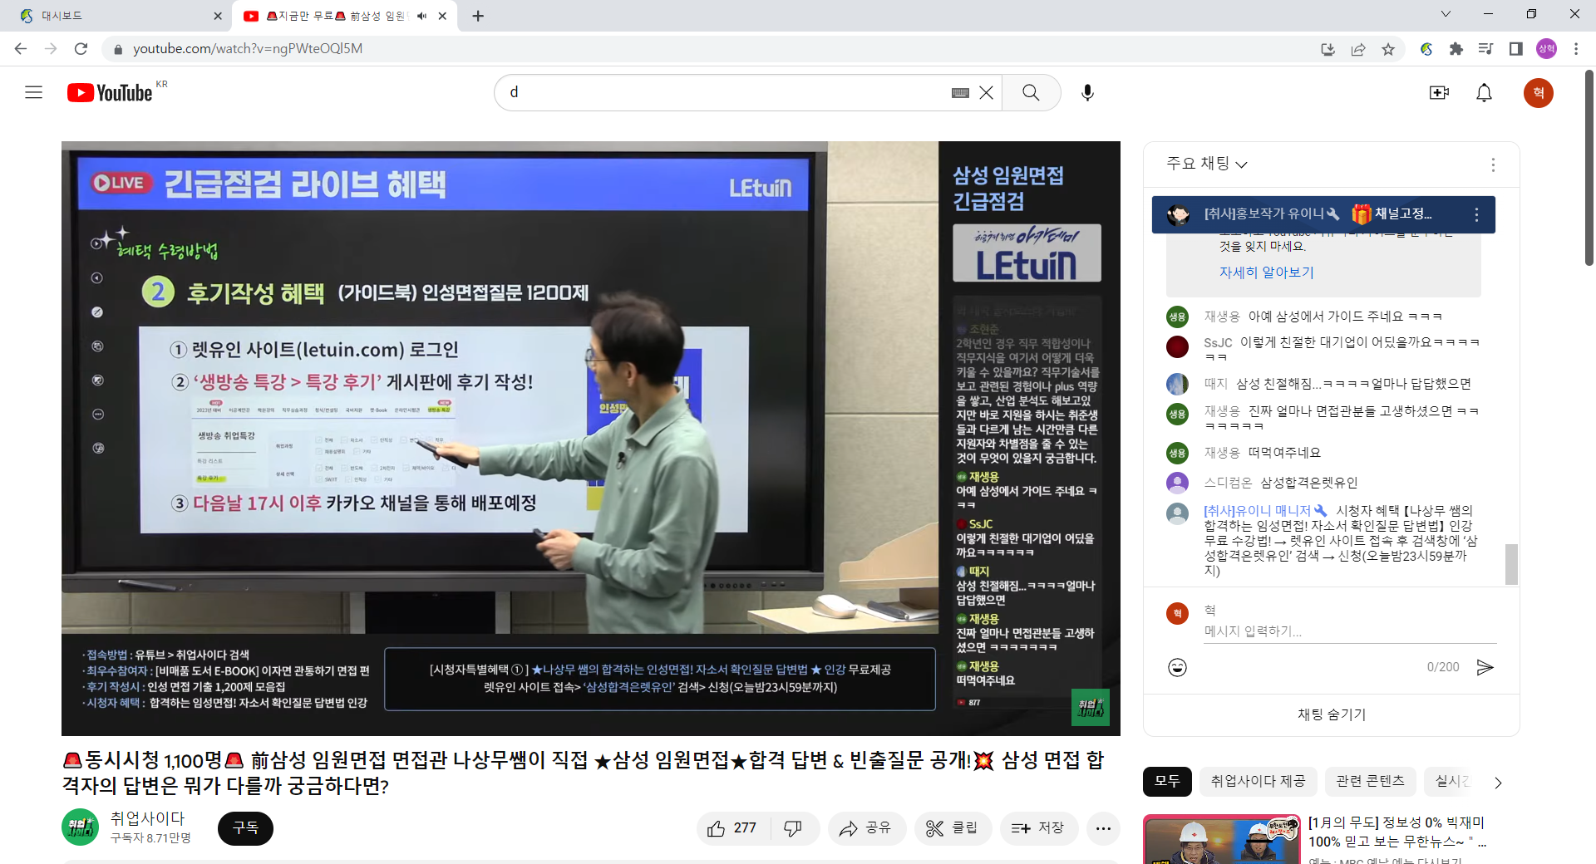Viewport: 1596px width, 864px height.
Task: Subscribe with the 구독 button
Action: (245, 828)
